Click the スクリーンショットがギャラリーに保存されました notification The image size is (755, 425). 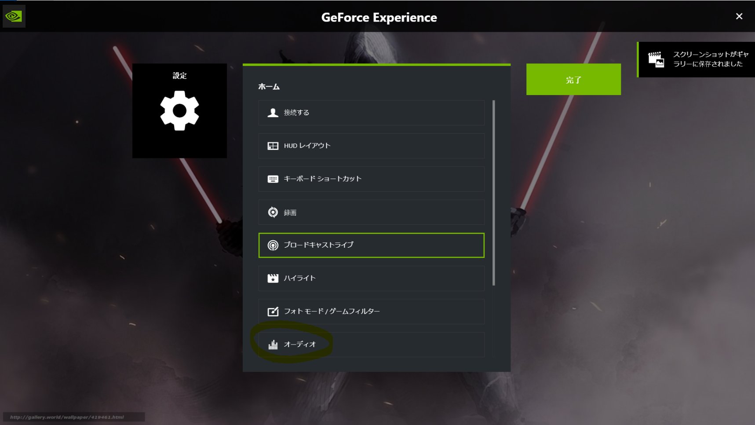697,59
